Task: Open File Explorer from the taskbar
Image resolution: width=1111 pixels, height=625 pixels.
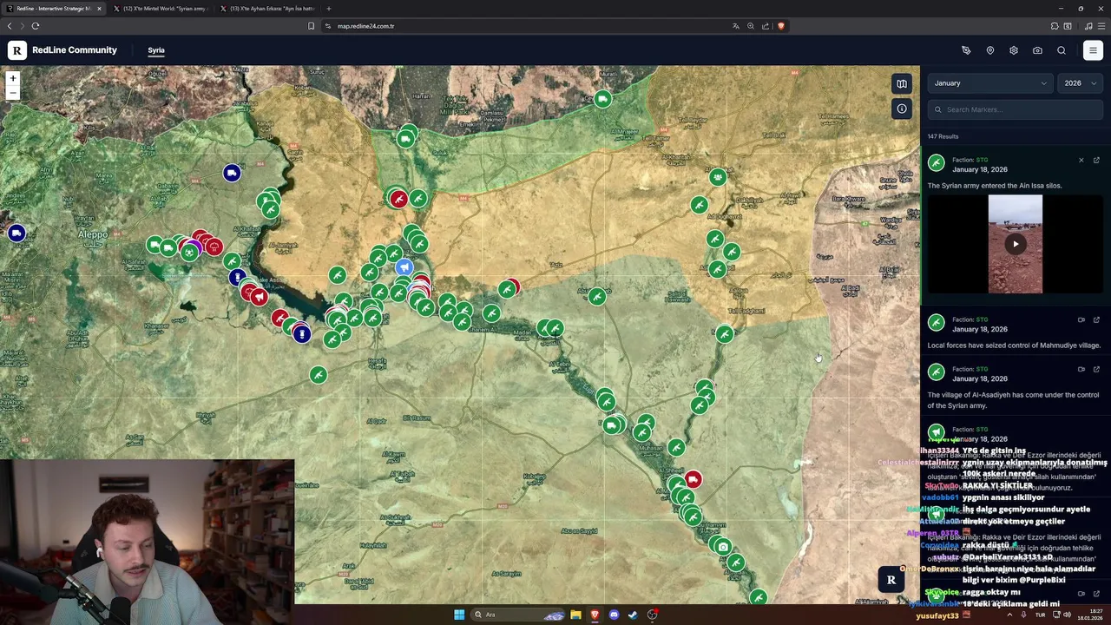Action: tap(575, 615)
